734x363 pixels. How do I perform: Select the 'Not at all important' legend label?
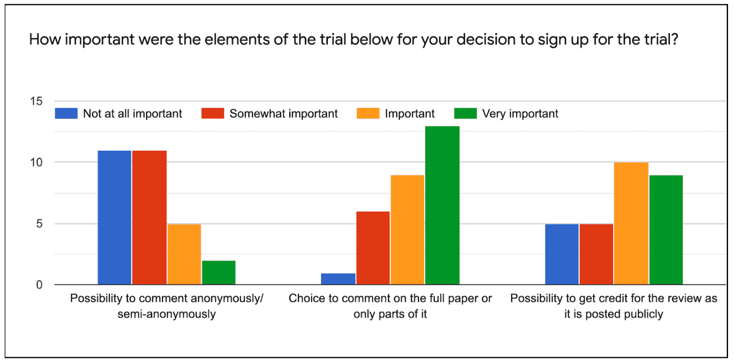click(132, 114)
